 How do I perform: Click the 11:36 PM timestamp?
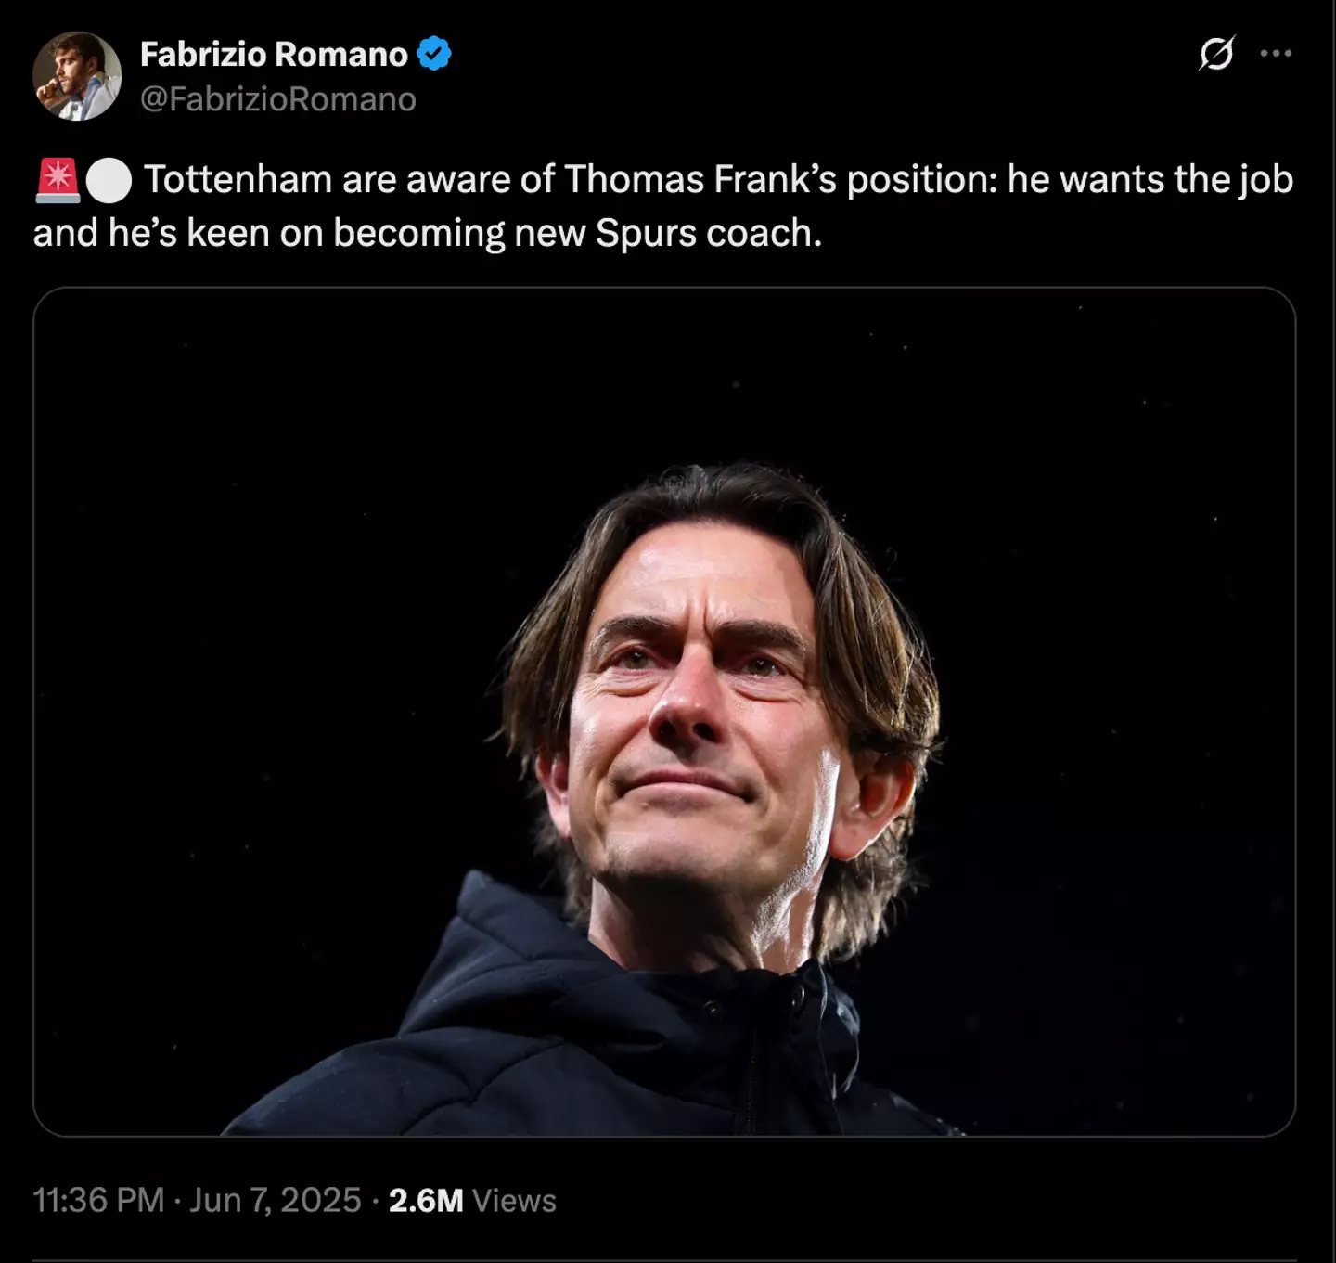98,1200
